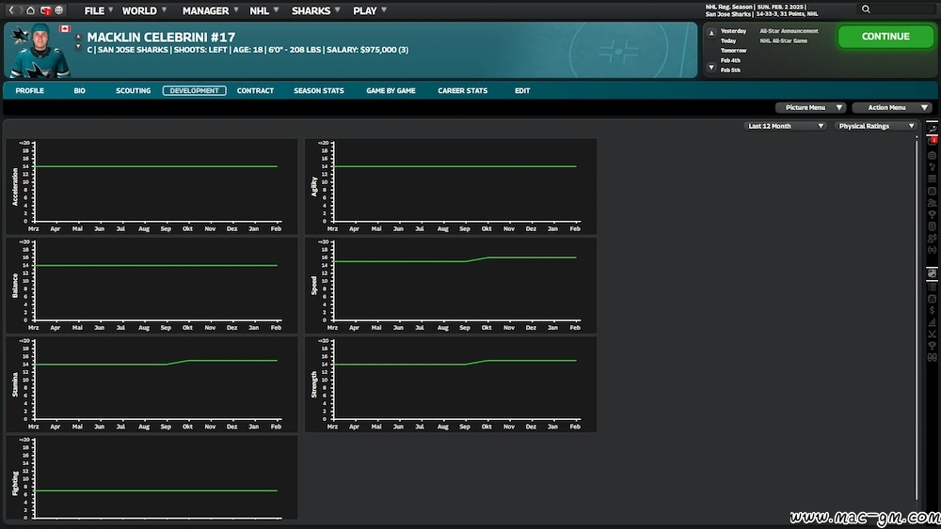
Task: Select previous player with up arrow
Action: 78,37
